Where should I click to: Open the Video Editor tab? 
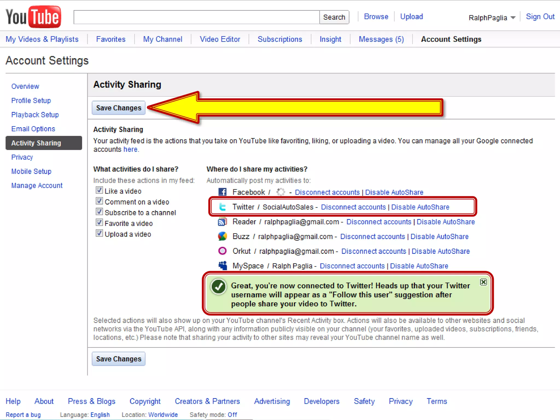[220, 39]
